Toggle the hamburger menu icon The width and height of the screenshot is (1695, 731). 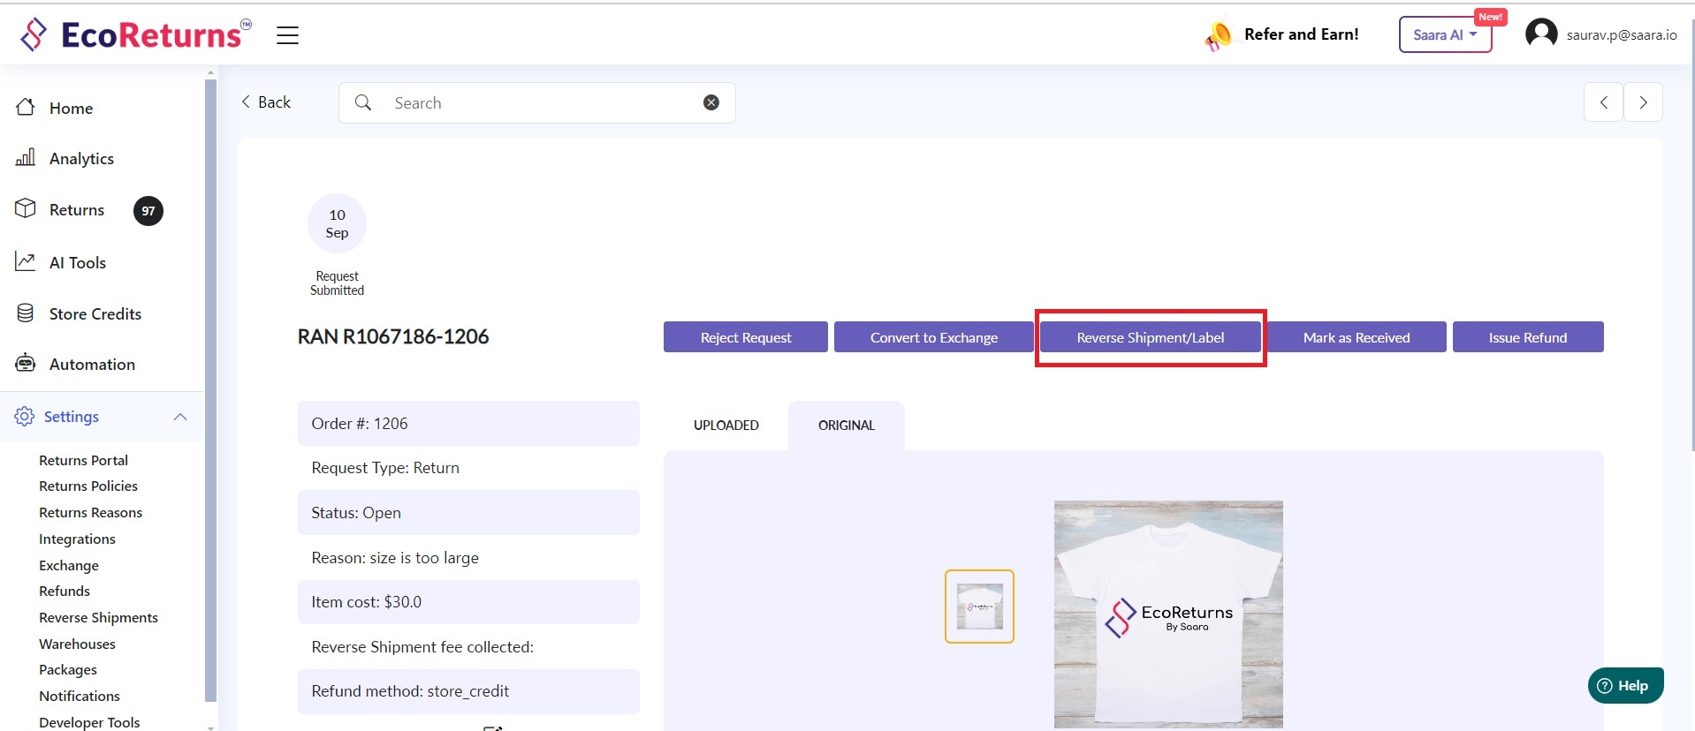coord(287,35)
